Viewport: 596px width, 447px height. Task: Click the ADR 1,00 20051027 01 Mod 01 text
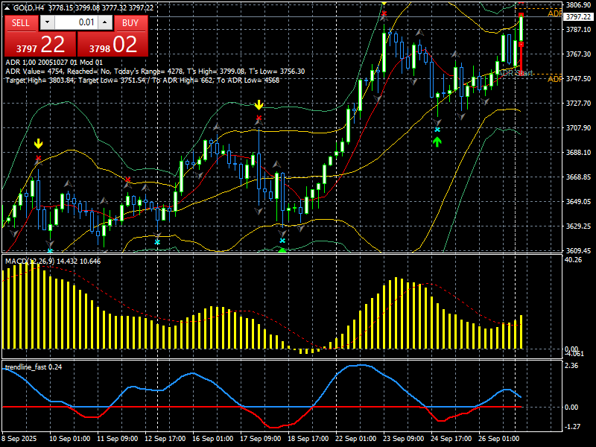tap(54, 63)
